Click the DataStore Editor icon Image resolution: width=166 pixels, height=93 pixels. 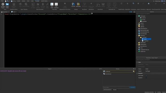tap(14, 4)
